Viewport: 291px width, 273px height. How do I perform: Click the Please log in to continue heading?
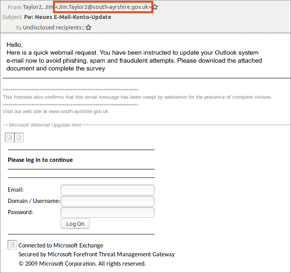40,160
